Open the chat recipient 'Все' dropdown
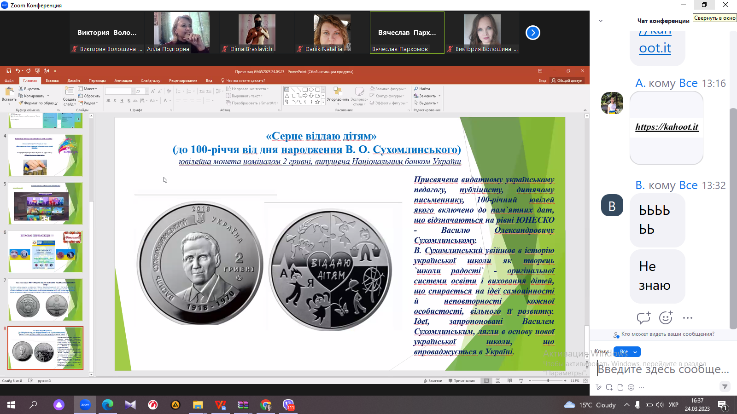 pyautogui.click(x=627, y=352)
